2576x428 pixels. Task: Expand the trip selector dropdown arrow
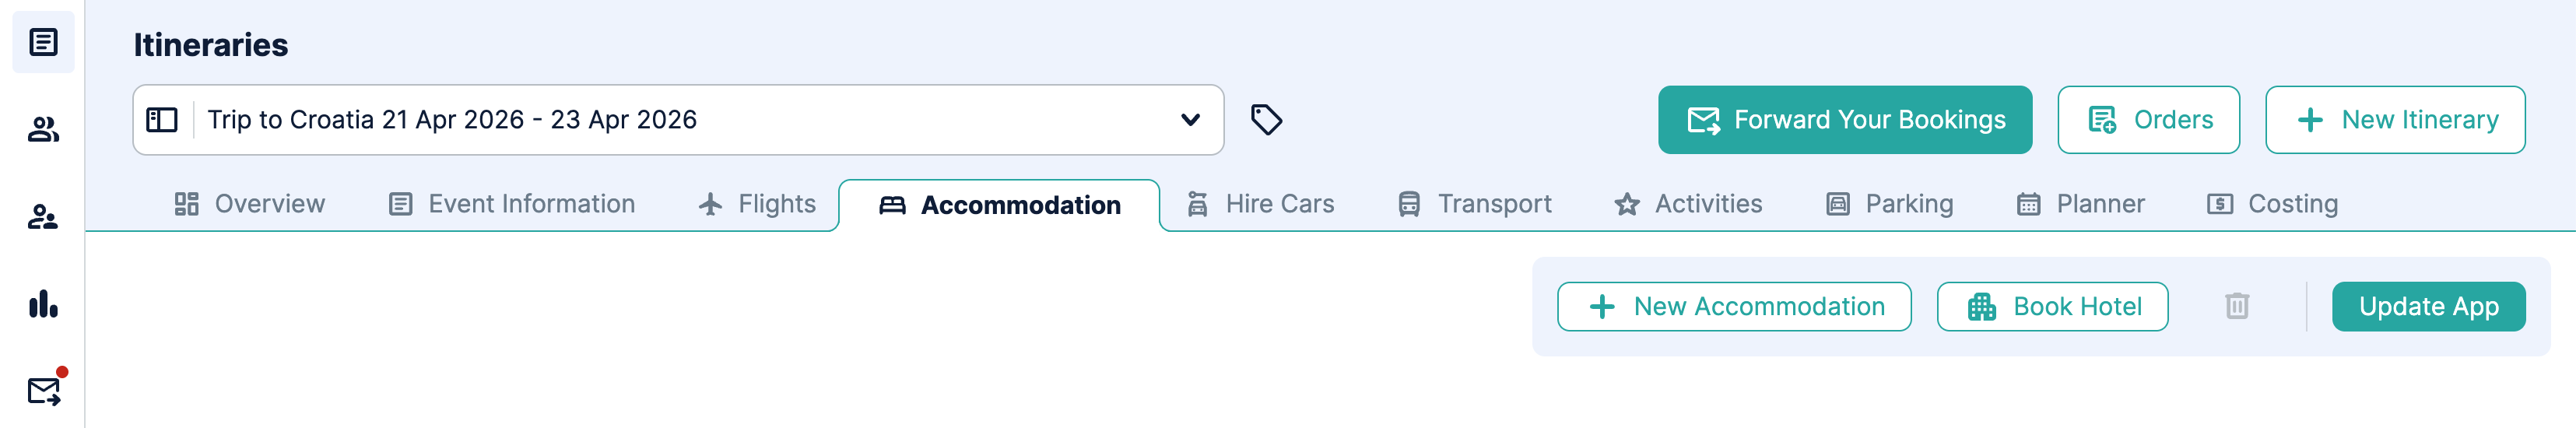pos(1190,120)
